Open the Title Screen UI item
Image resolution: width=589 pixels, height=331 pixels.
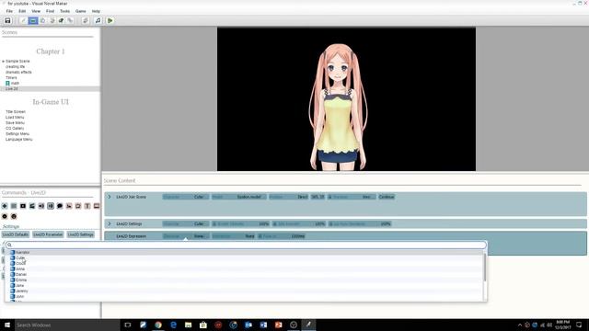coord(16,112)
